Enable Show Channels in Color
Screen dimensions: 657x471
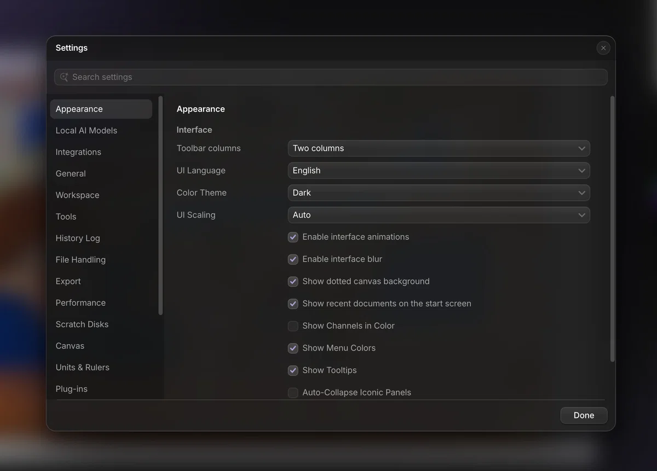[x=293, y=326]
